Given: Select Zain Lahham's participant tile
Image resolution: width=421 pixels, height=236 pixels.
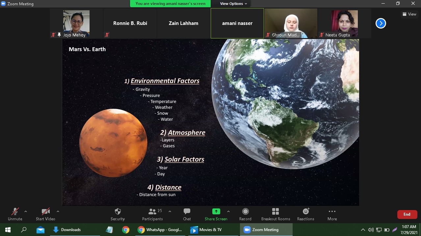Looking at the screenshot, I should point(184,23).
